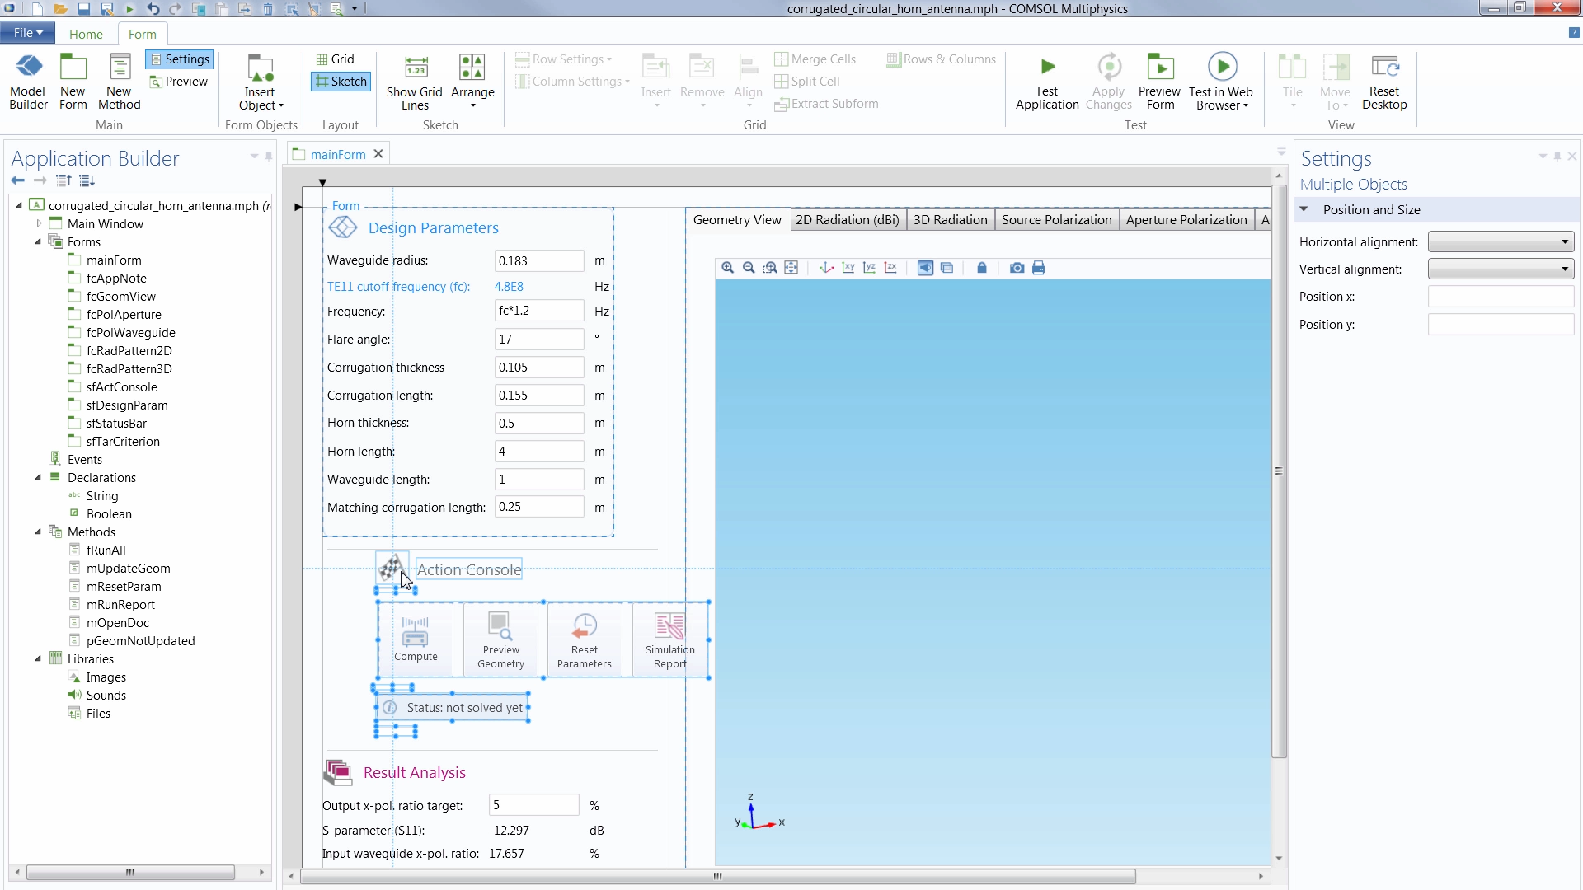
Task: Click the Print icon in graphics toolbar
Action: tap(1038, 268)
